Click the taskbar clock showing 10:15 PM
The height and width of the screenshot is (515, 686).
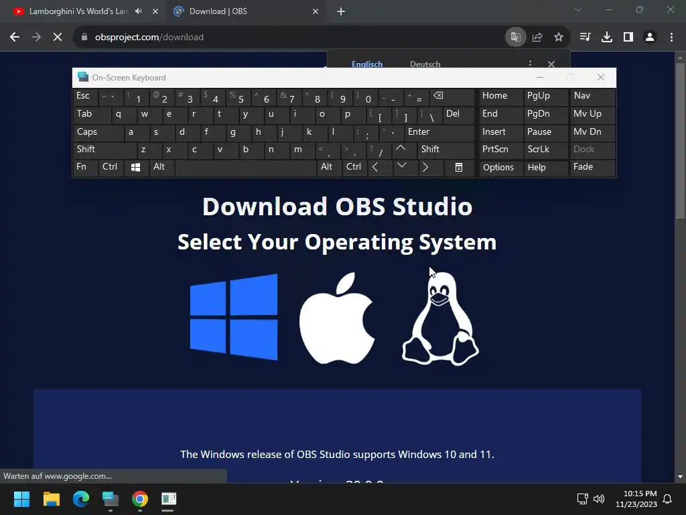pyautogui.click(x=636, y=499)
